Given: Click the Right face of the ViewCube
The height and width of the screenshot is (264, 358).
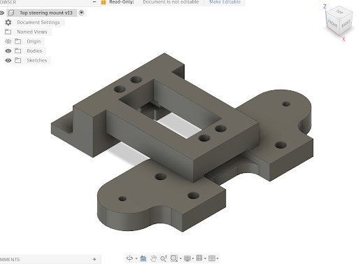Looking at the screenshot, I should [346, 23].
